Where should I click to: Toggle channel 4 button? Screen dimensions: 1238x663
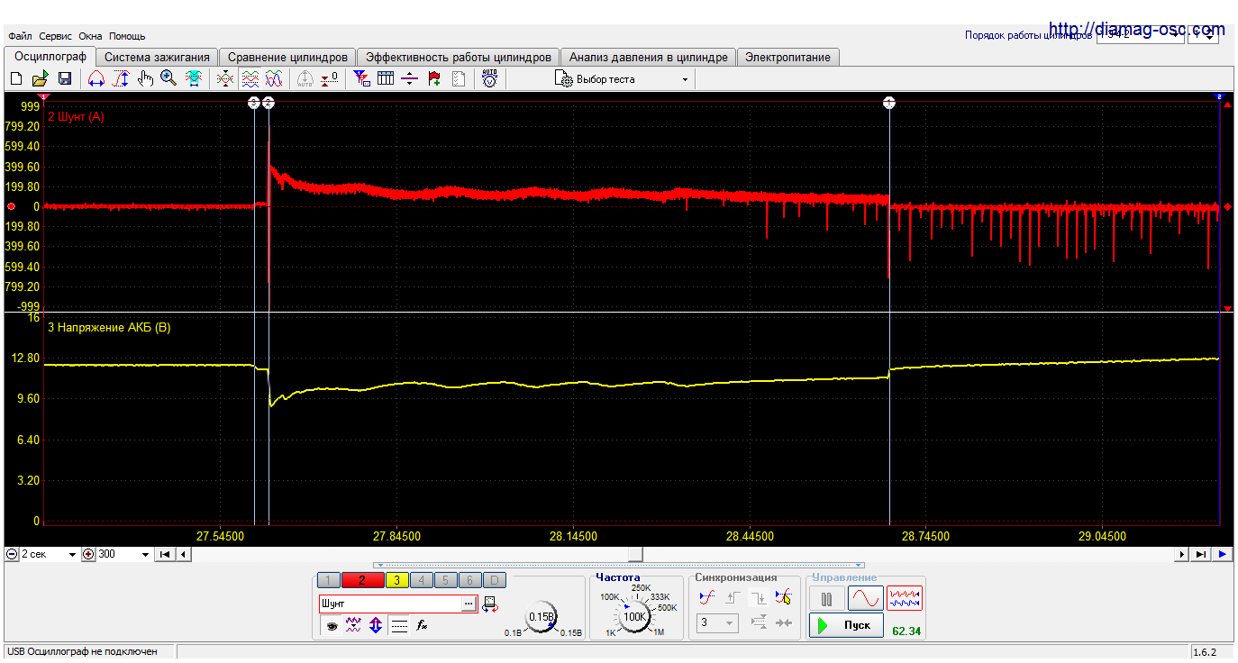coord(422,580)
